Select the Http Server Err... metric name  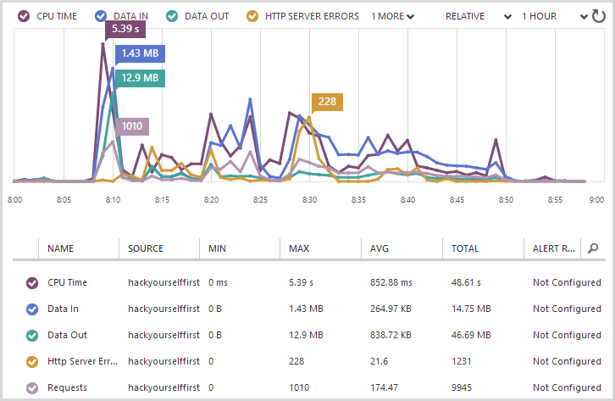click(x=82, y=361)
